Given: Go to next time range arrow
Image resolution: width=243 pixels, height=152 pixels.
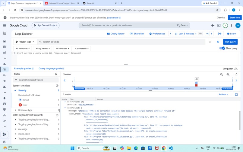Looking at the screenshot, I should point(211,34).
